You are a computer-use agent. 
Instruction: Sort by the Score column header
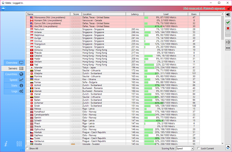76,14
